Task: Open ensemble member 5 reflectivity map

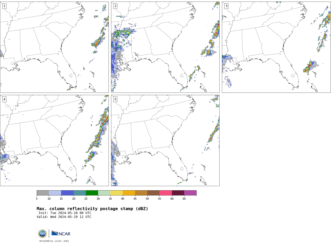Action: pos(165,141)
